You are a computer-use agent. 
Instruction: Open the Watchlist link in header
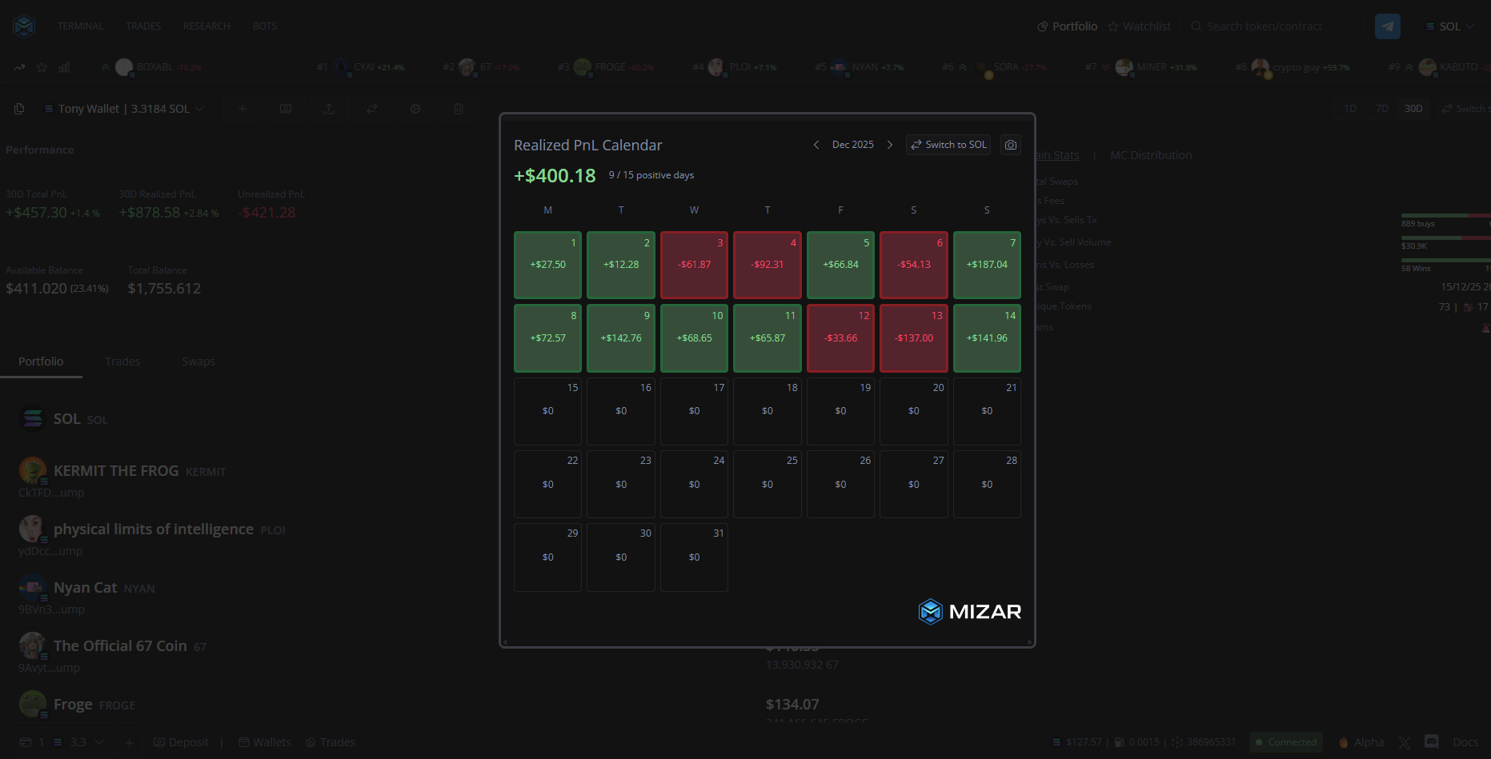tap(1139, 26)
